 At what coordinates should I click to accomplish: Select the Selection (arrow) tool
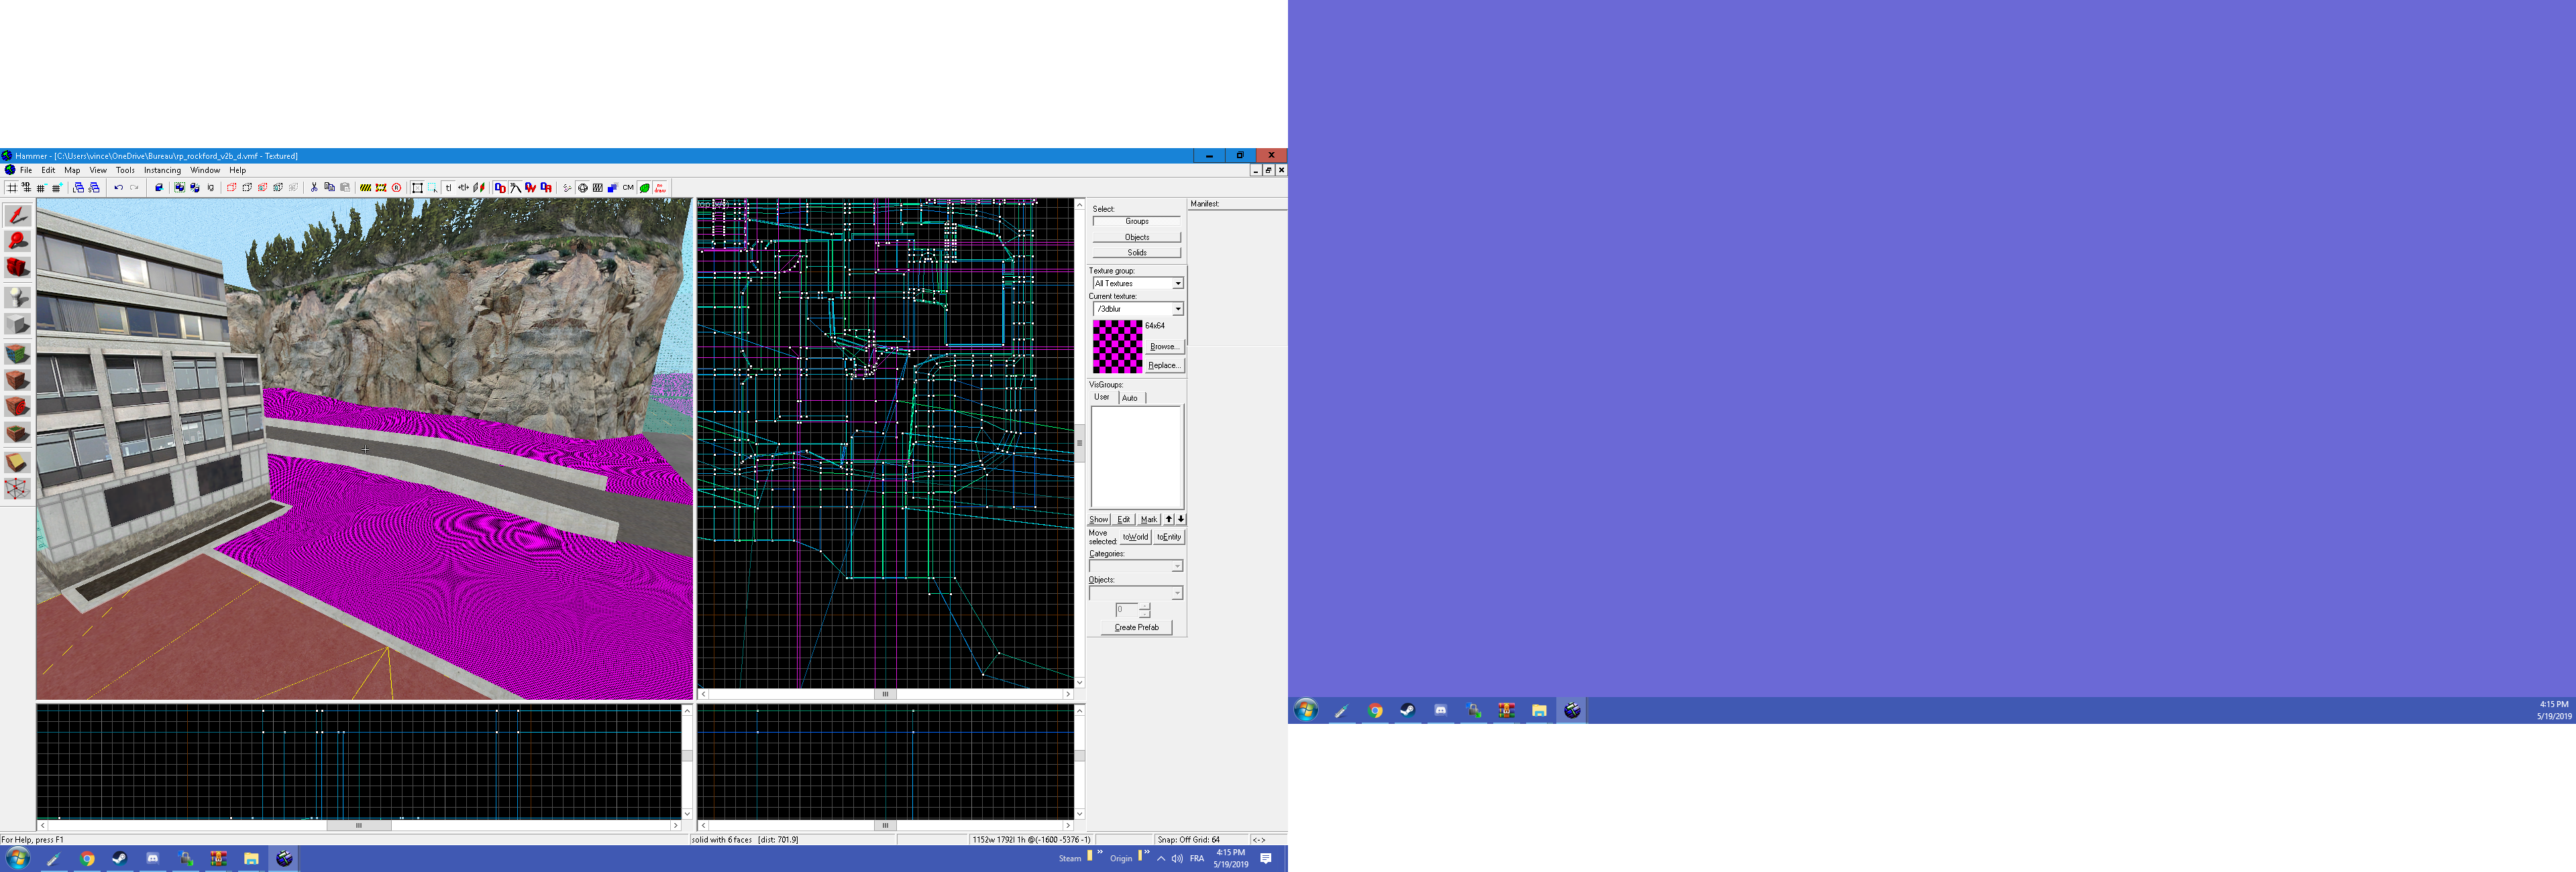tap(18, 214)
